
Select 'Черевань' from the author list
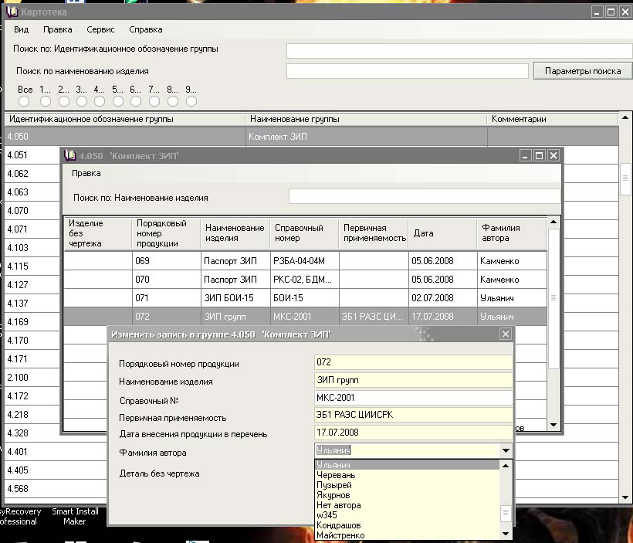tap(335, 475)
